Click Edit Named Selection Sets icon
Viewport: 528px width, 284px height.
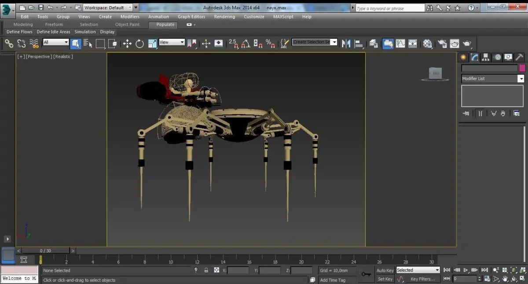(285, 43)
